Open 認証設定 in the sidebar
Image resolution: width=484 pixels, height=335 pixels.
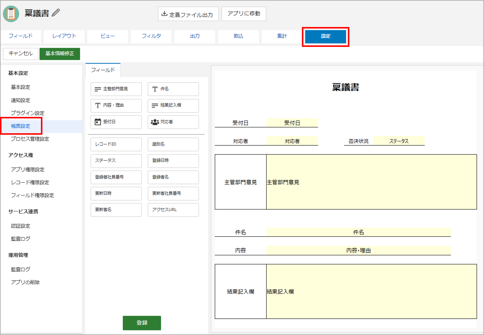[20, 226]
